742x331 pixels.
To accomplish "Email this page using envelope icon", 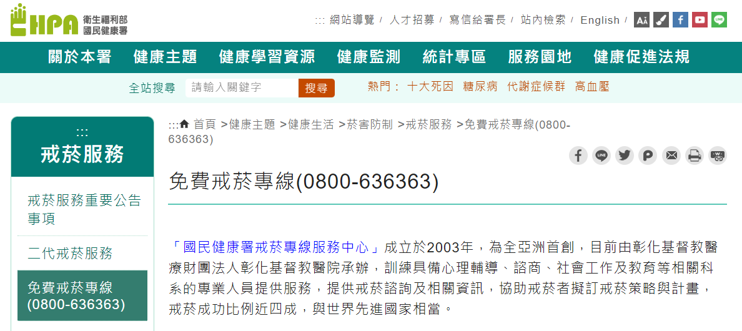I will click(671, 156).
